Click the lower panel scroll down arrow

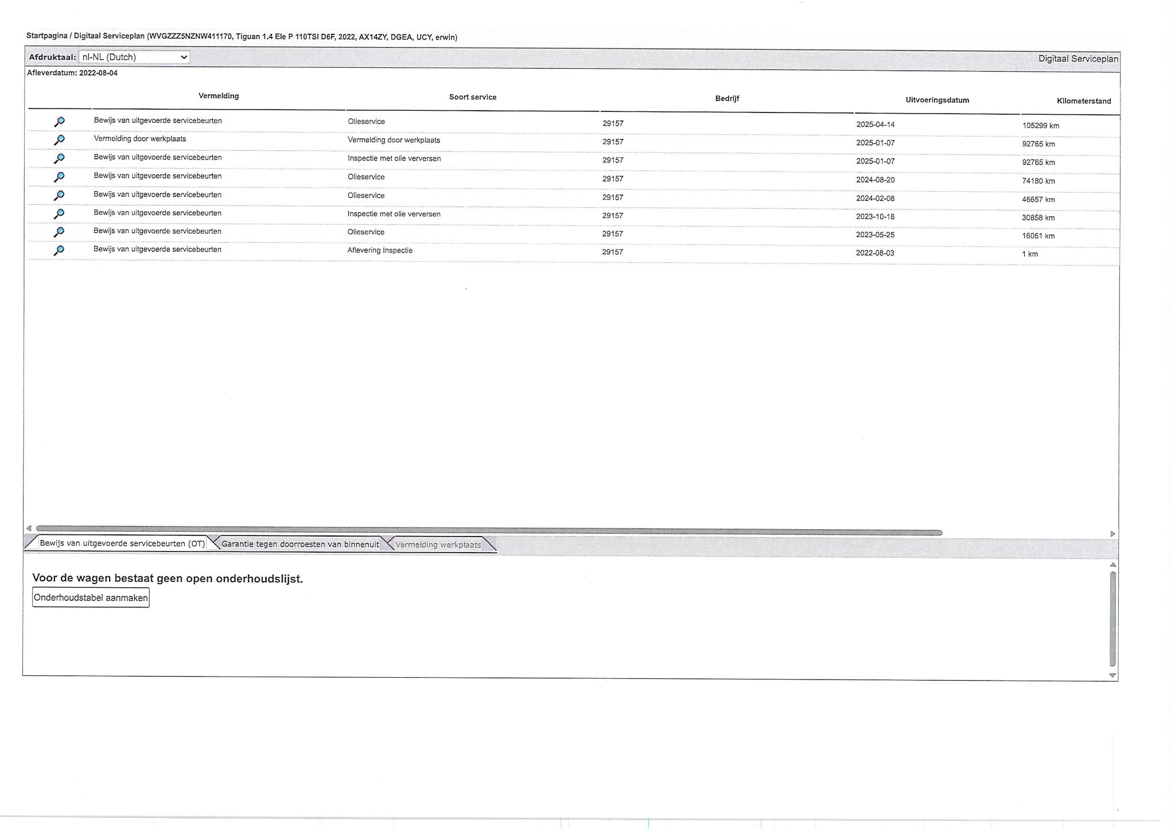click(x=1112, y=675)
